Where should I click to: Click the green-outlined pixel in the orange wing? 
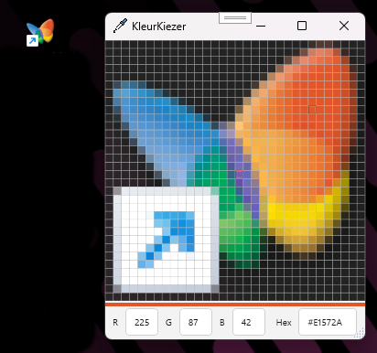pos(312,110)
